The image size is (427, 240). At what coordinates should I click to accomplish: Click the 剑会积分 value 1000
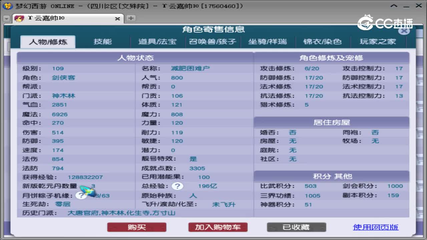click(x=395, y=186)
